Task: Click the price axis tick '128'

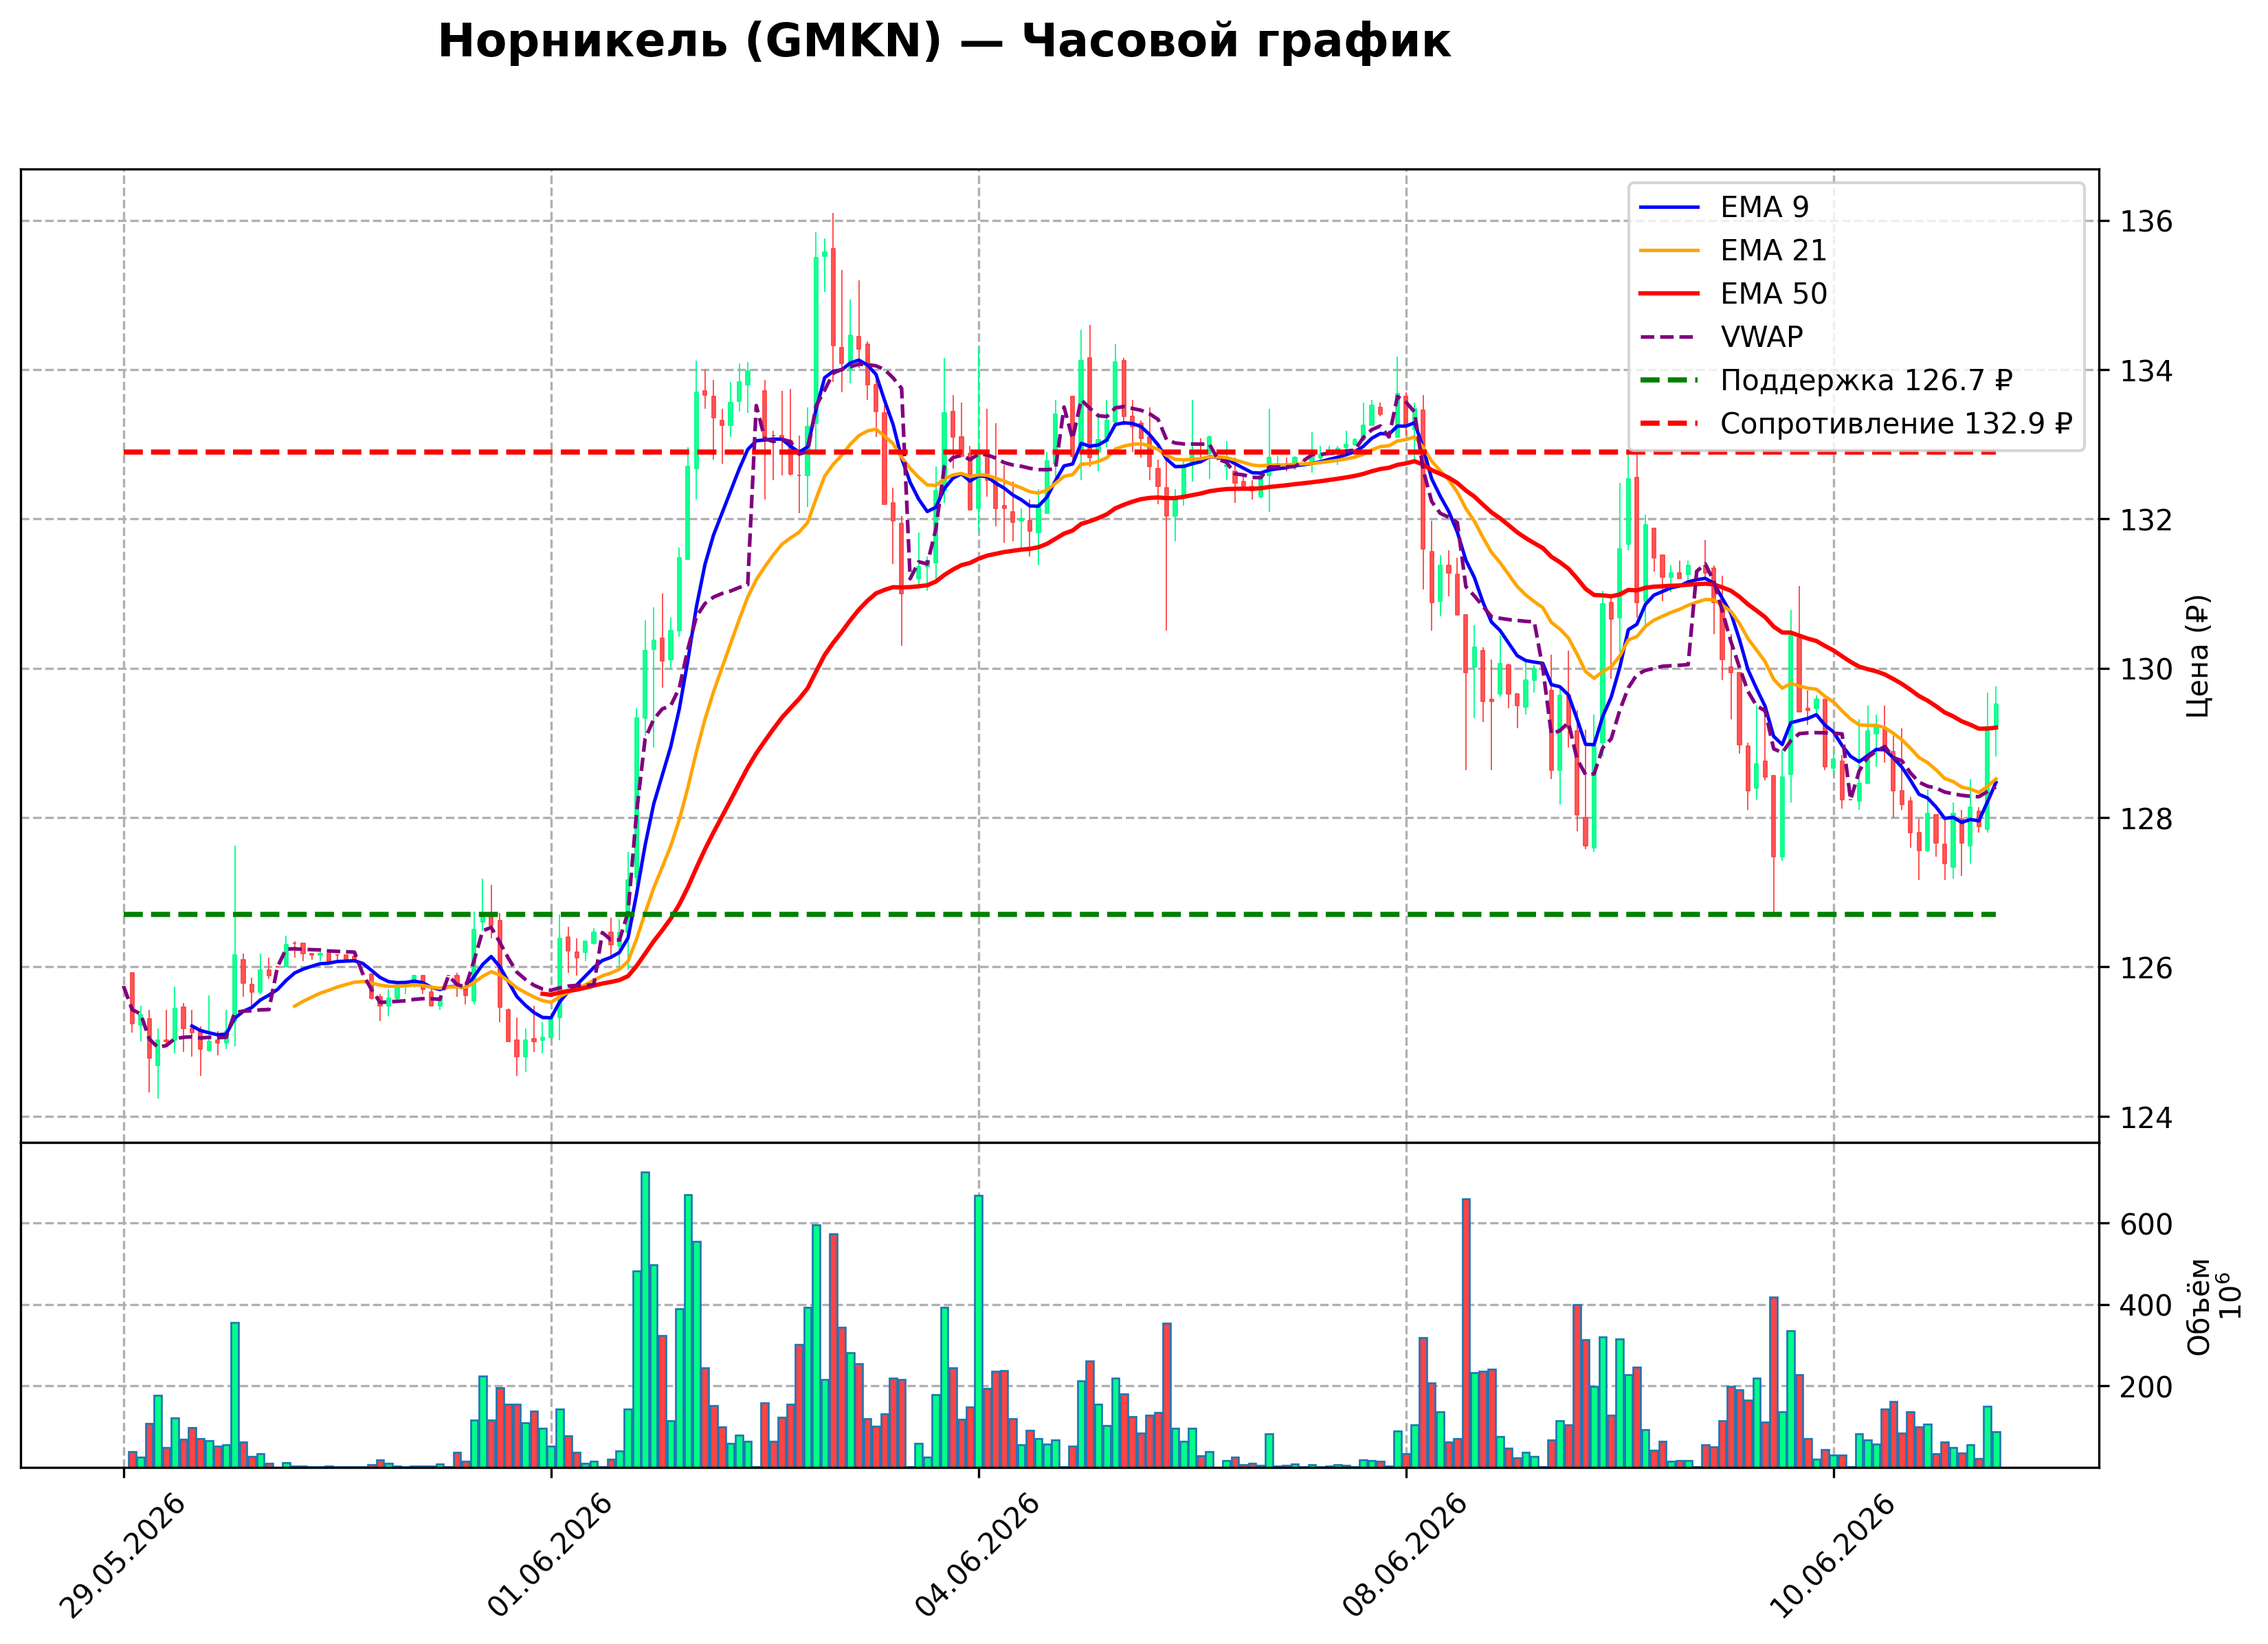Action: (2146, 818)
